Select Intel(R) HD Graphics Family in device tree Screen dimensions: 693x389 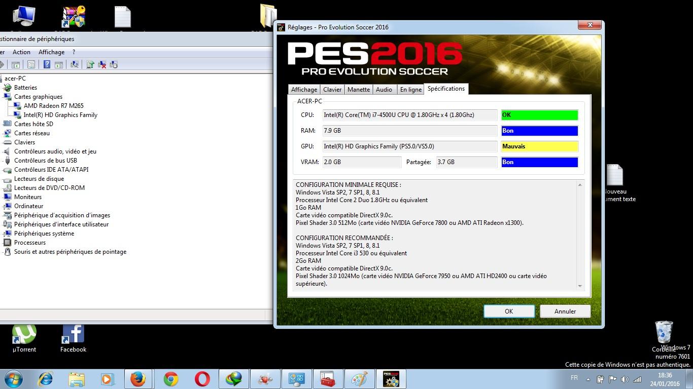click(x=60, y=115)
